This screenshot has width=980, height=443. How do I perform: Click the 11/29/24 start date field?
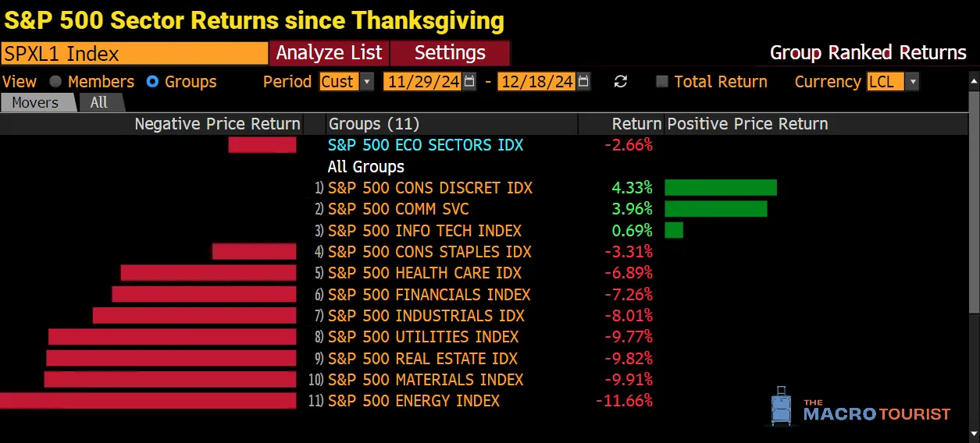pos(422,82)
